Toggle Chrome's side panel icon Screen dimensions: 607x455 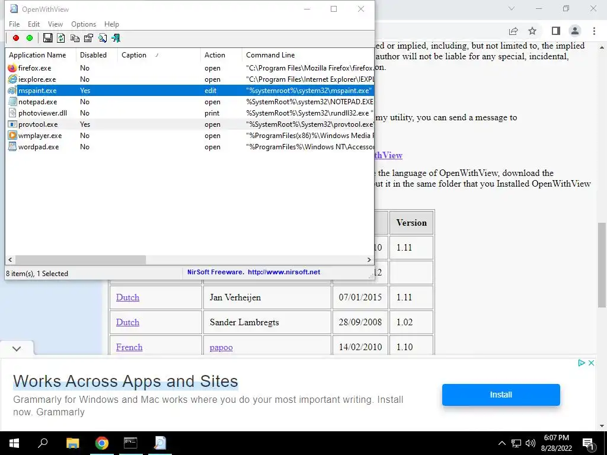[556, 31]
